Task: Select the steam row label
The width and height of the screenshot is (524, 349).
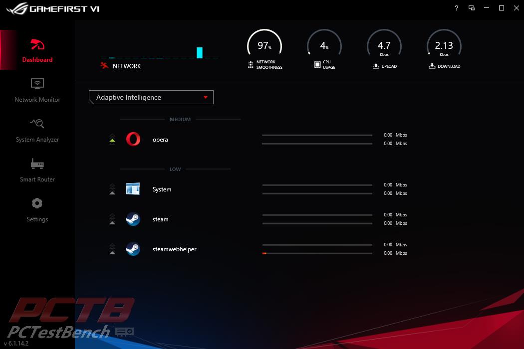Action: tap(160, 219)
